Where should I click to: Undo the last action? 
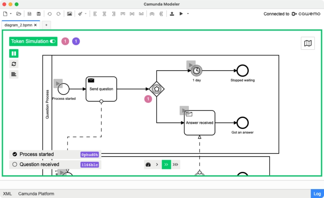(49, 14)
